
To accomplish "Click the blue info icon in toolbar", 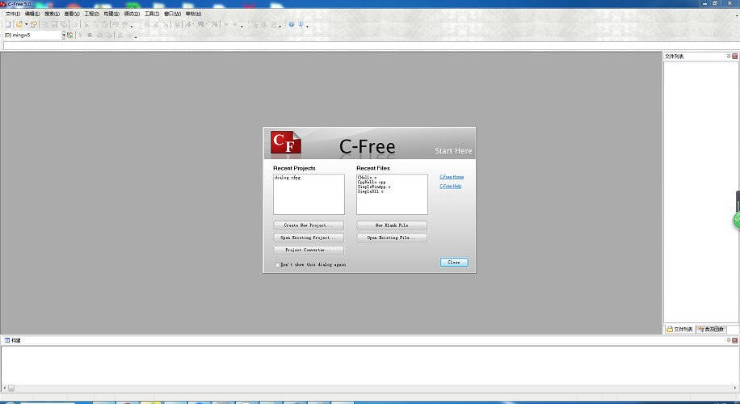I will (x=301, y=24).
